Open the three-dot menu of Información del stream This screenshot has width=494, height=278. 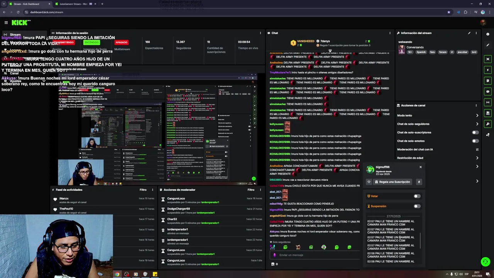coord(476,33)
